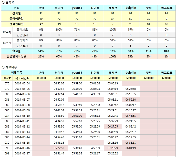176x157 pixels.
Task: Click 출석실패일 value 42
Action: pyautogui.click(x=41, y=24)
